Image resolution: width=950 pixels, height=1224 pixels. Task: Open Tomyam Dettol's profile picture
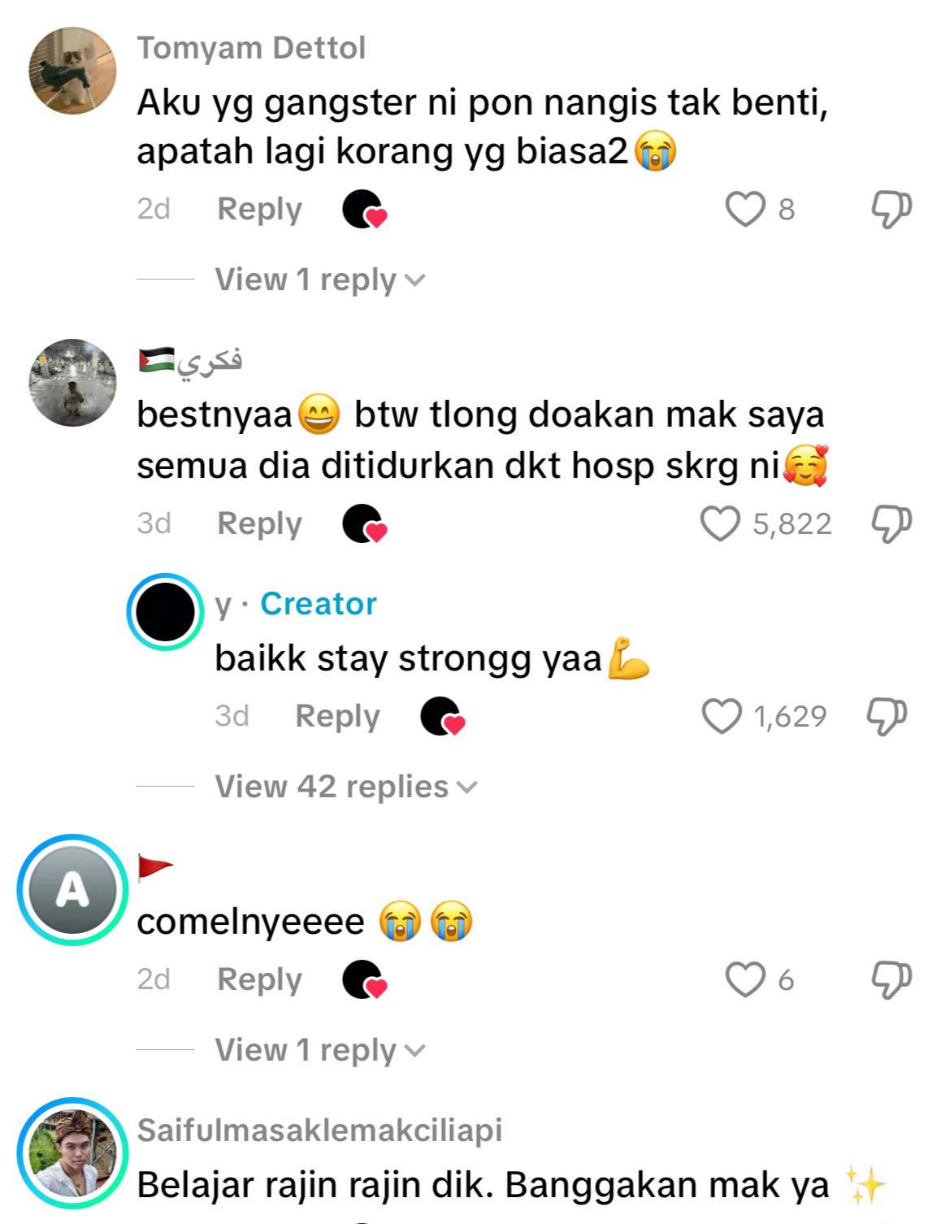pyautogui.click(x=73, y=71)
